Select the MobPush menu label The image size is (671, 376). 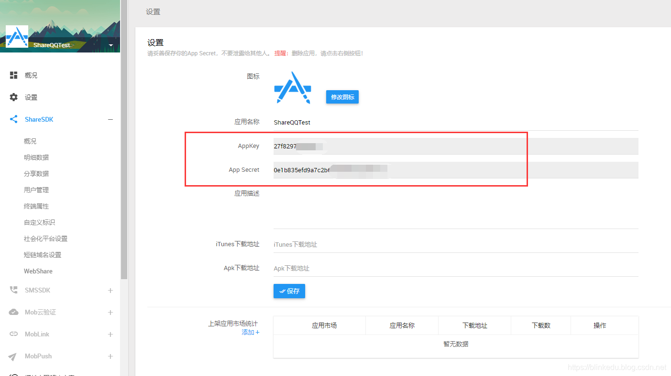(38, 356)
